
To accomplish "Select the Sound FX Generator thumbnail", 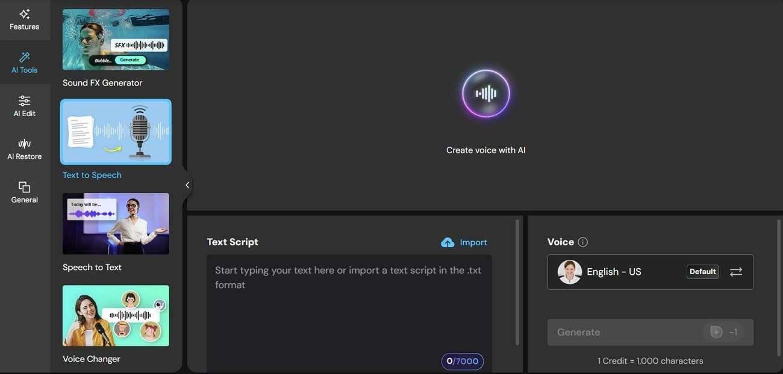I will point(116,40).
